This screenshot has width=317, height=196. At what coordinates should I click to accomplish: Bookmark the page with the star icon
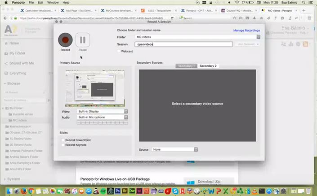coord(235,18)
